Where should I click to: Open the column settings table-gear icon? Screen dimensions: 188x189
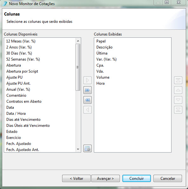click(x=88, y=148)
